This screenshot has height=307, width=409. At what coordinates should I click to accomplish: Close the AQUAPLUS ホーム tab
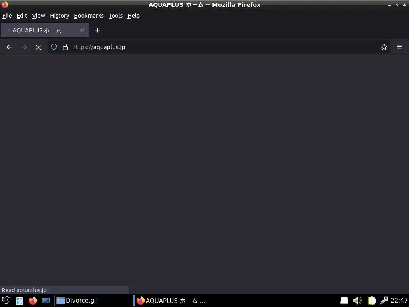click(x=83, y=30)
